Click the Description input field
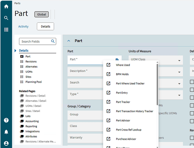Viewport: 194px width, 148px height. click(85, 72)
